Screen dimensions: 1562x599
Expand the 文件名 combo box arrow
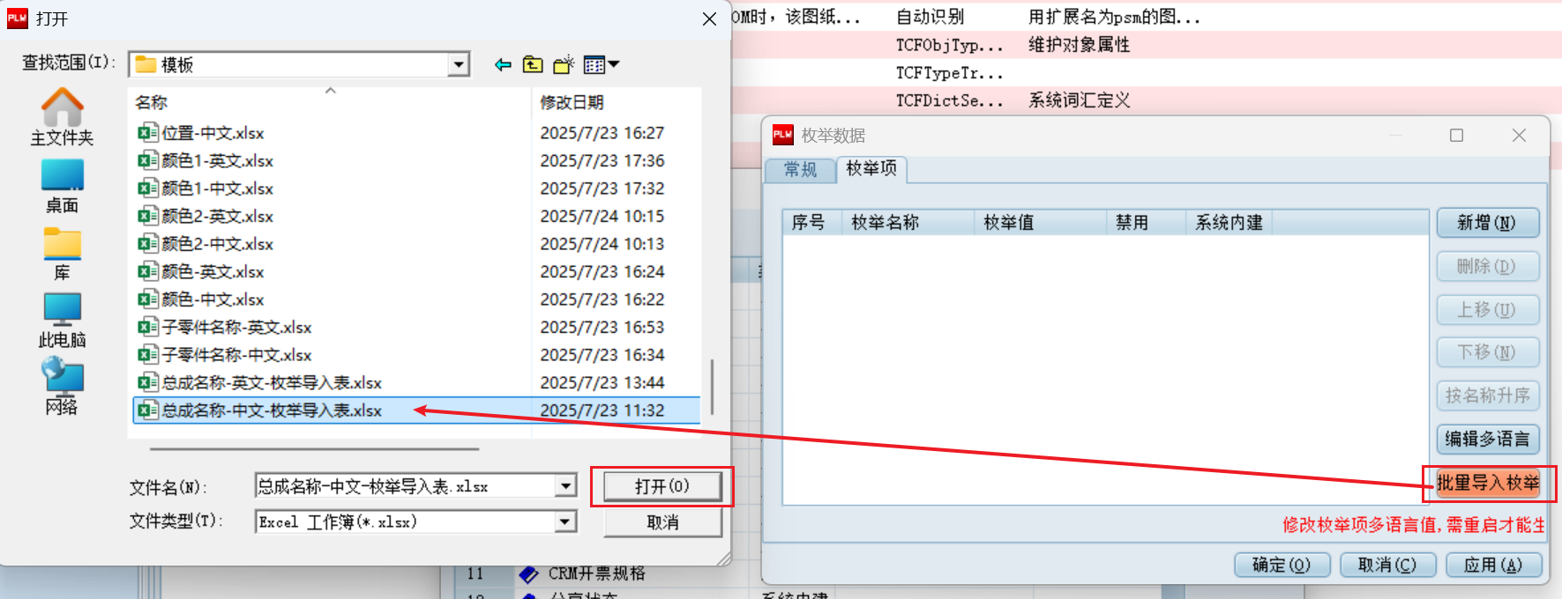565,485
